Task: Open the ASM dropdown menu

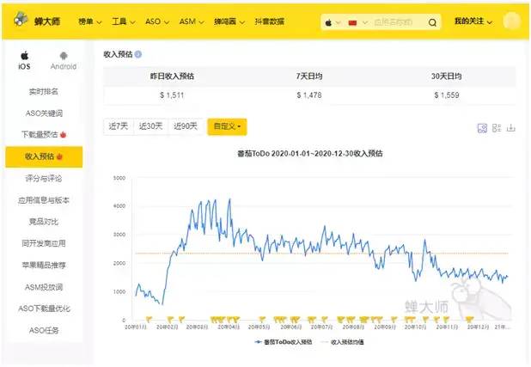Action: (192, 21)
